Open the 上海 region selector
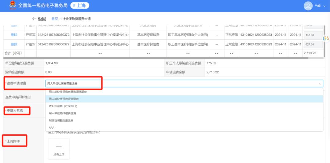 80,5
